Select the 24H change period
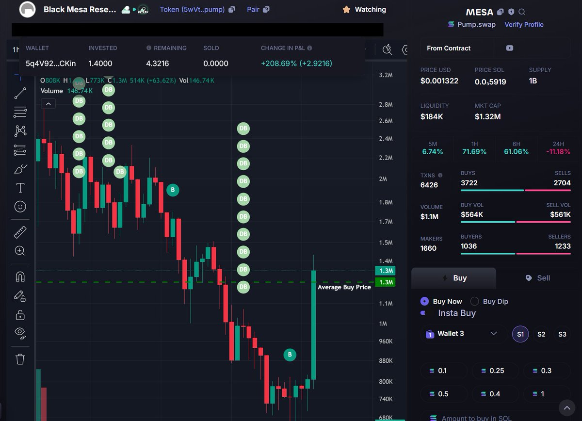 pos(558,148)
